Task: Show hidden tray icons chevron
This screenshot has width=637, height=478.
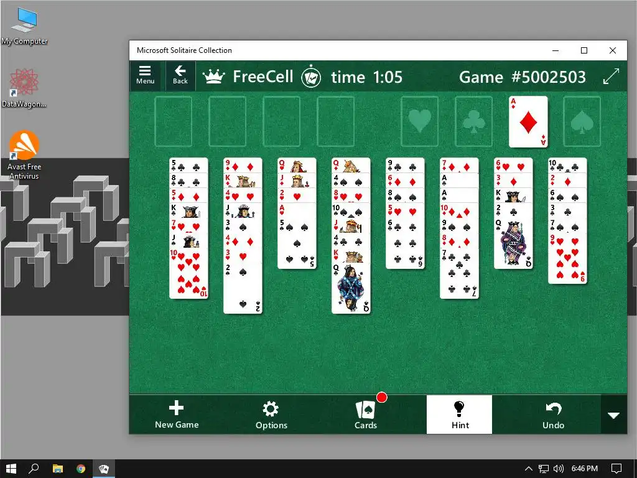Action: tap(529, 469)
